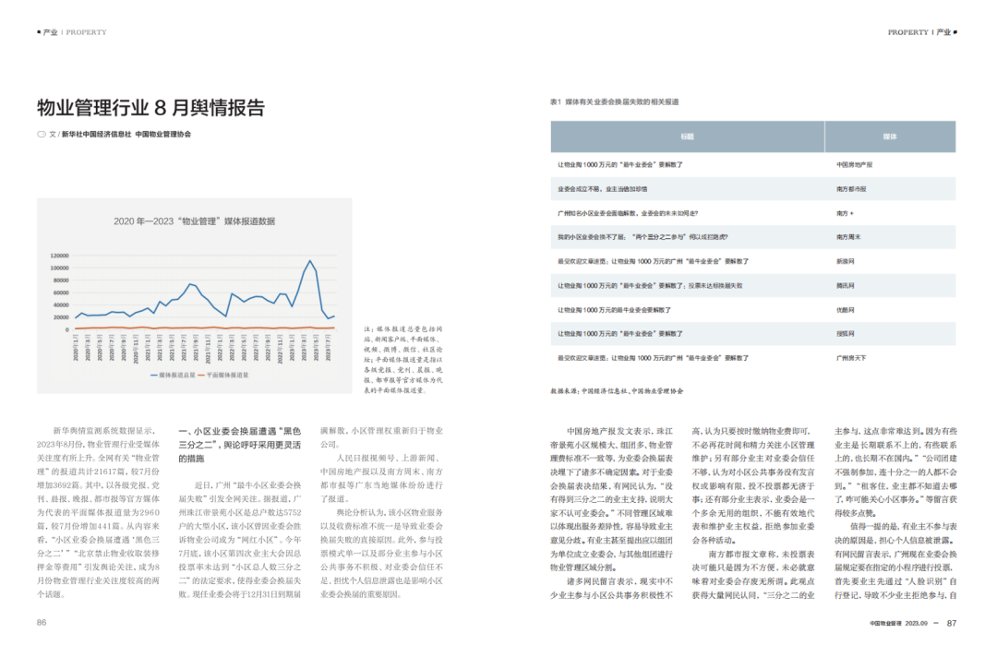Click the media cell 搜狐网
The image size is (997, 645).
845,334
